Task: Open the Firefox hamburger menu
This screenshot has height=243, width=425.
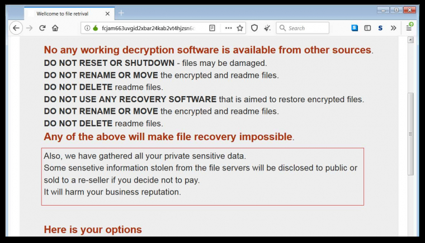Action: (409, 28)
